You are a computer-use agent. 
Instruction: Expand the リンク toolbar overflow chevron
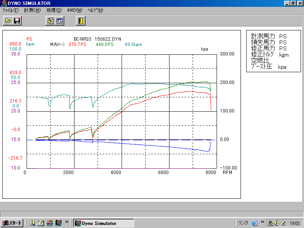click(x=262, y=222)
